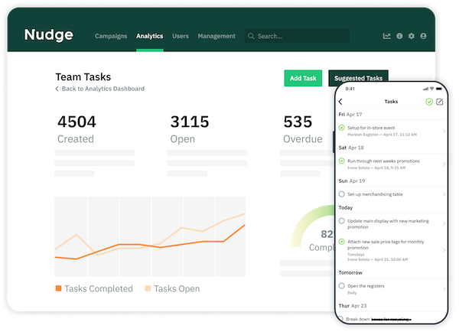Open the analytics chart icon in header
The image size is (459, 335).
386,36
